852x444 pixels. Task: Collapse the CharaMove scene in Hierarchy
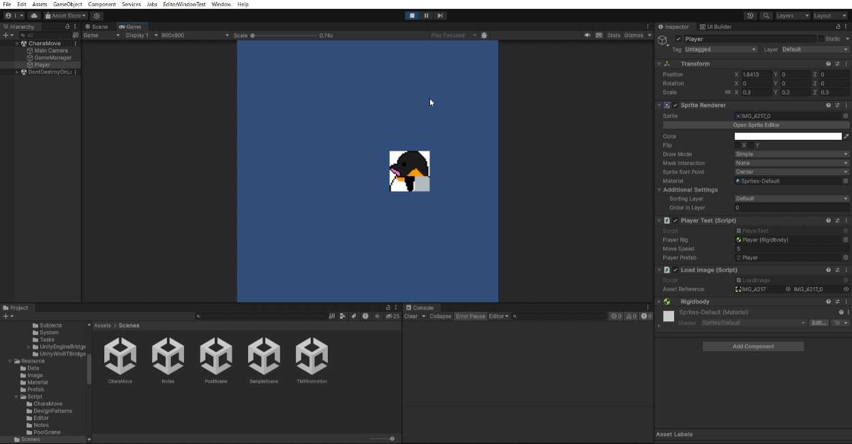17,44
